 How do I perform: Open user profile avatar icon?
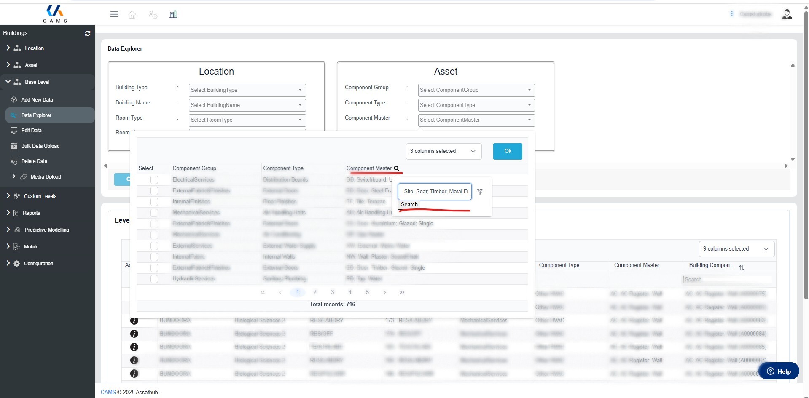[x=787, y=14]
